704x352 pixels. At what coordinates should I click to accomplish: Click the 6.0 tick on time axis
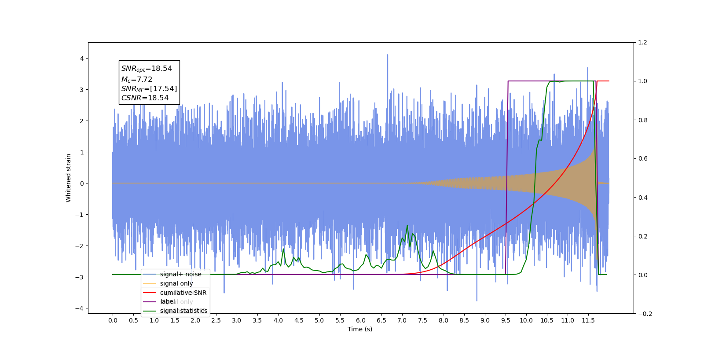pos(361,320)
